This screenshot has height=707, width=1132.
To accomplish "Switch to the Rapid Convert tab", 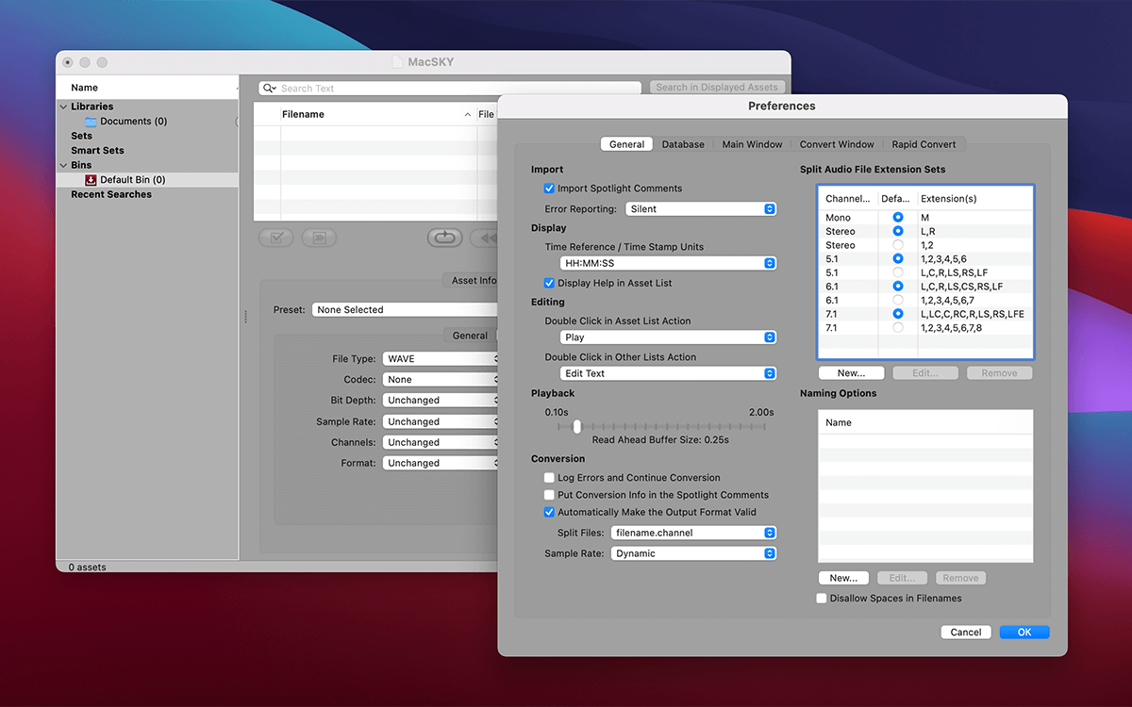I will point(924,144).
